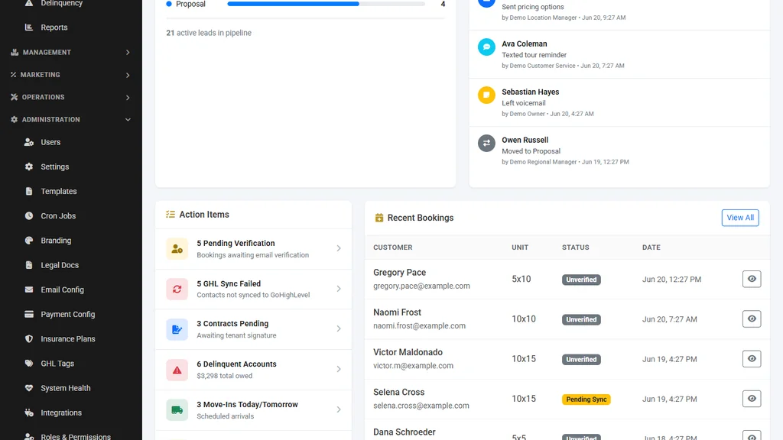Screen dimensions: 783x440
Task: Open the Integrations page
Action: [61, 412]
